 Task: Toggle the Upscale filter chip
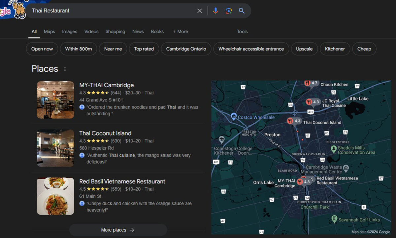(x=304, y=49)
